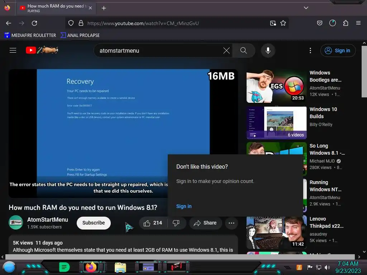Screen dimensions: 367x275
Task: Click the site padlock security icon
Action: [81, 23]
